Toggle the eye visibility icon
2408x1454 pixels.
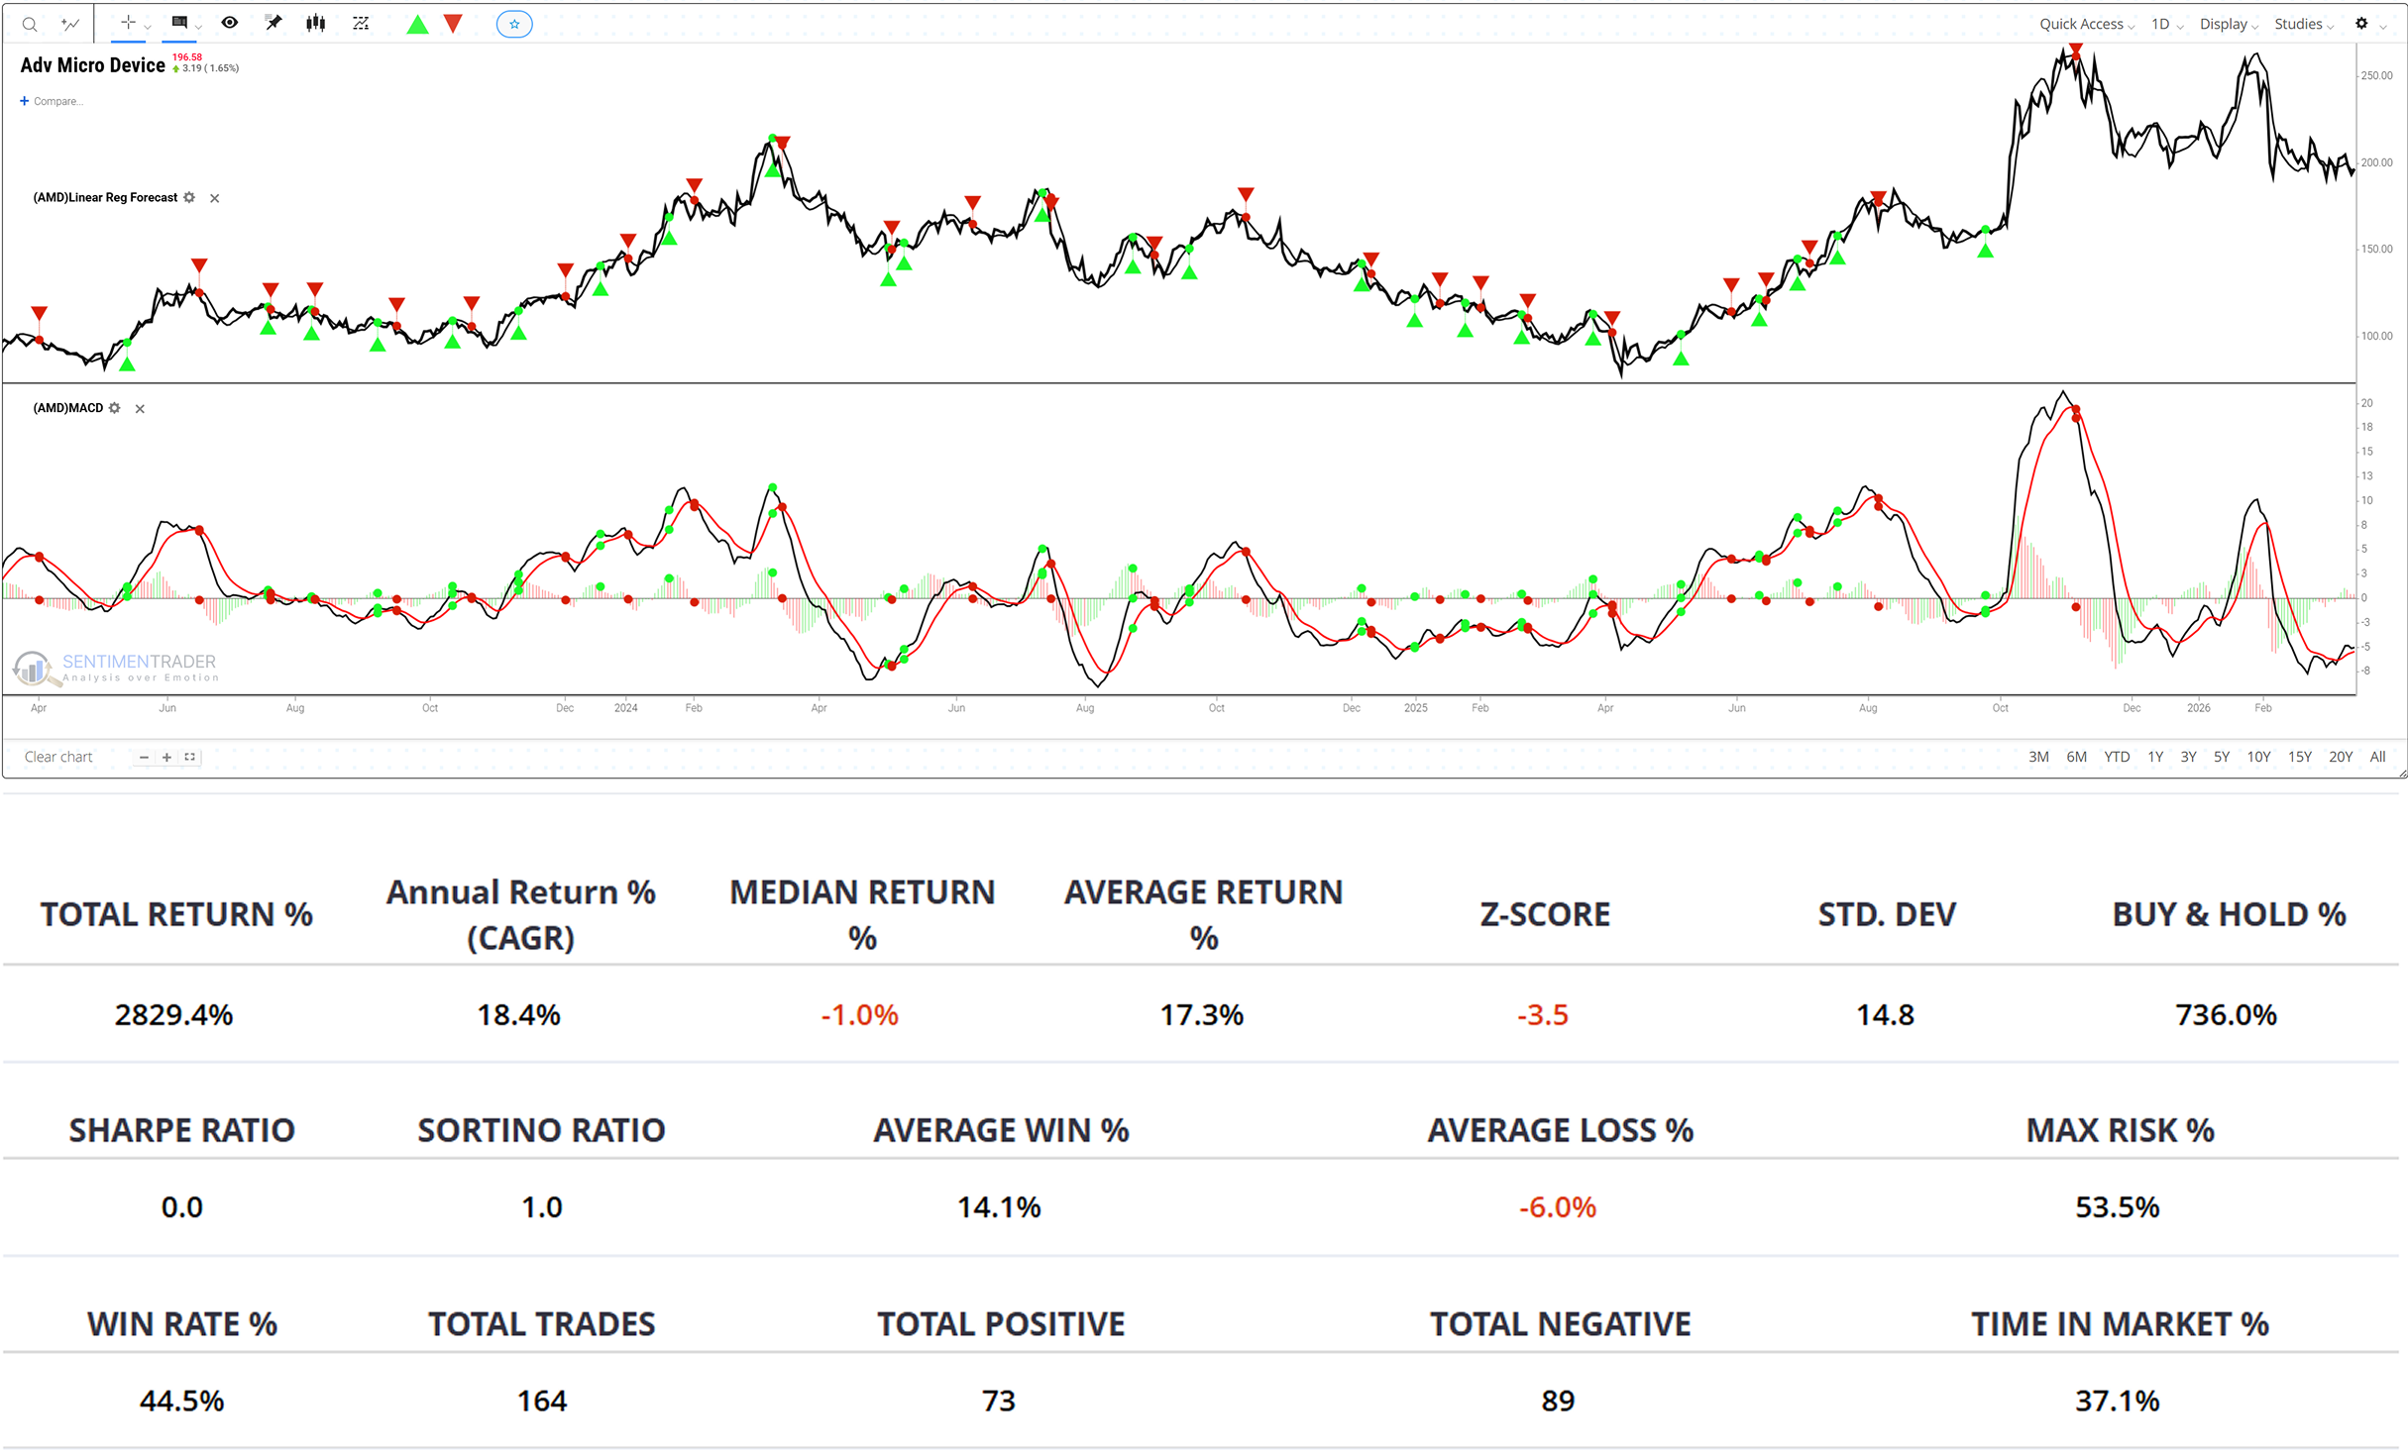pos(230,23)
